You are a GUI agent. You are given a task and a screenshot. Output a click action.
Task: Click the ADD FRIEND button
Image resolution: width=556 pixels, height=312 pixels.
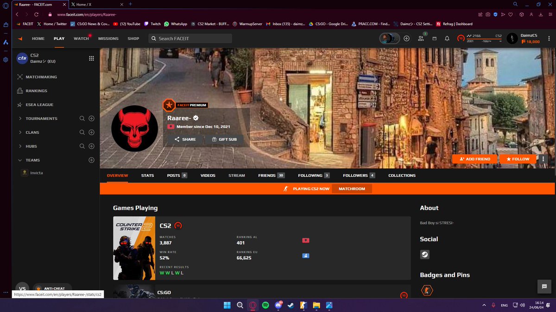[x=474, y=159]
